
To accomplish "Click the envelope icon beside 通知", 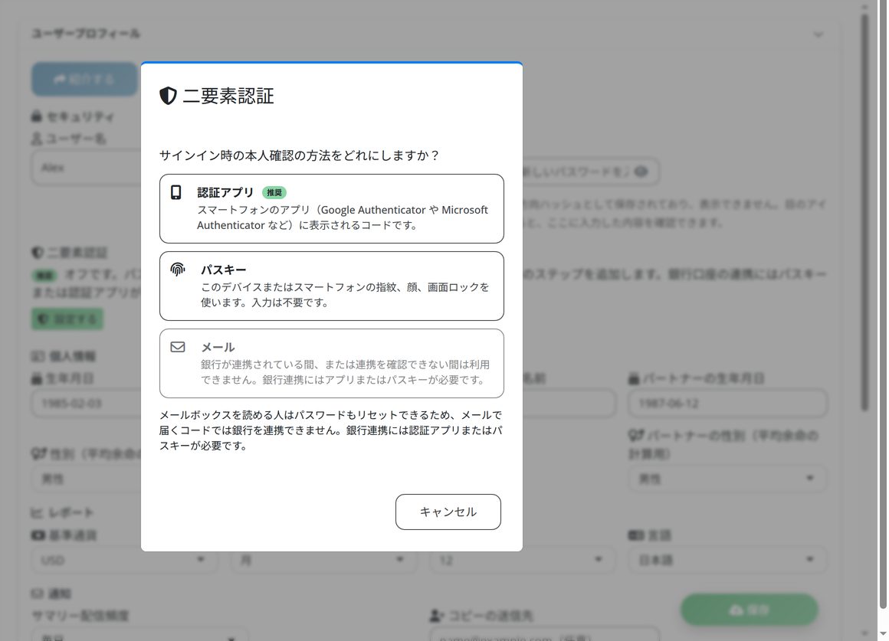I will pos(38,594).
